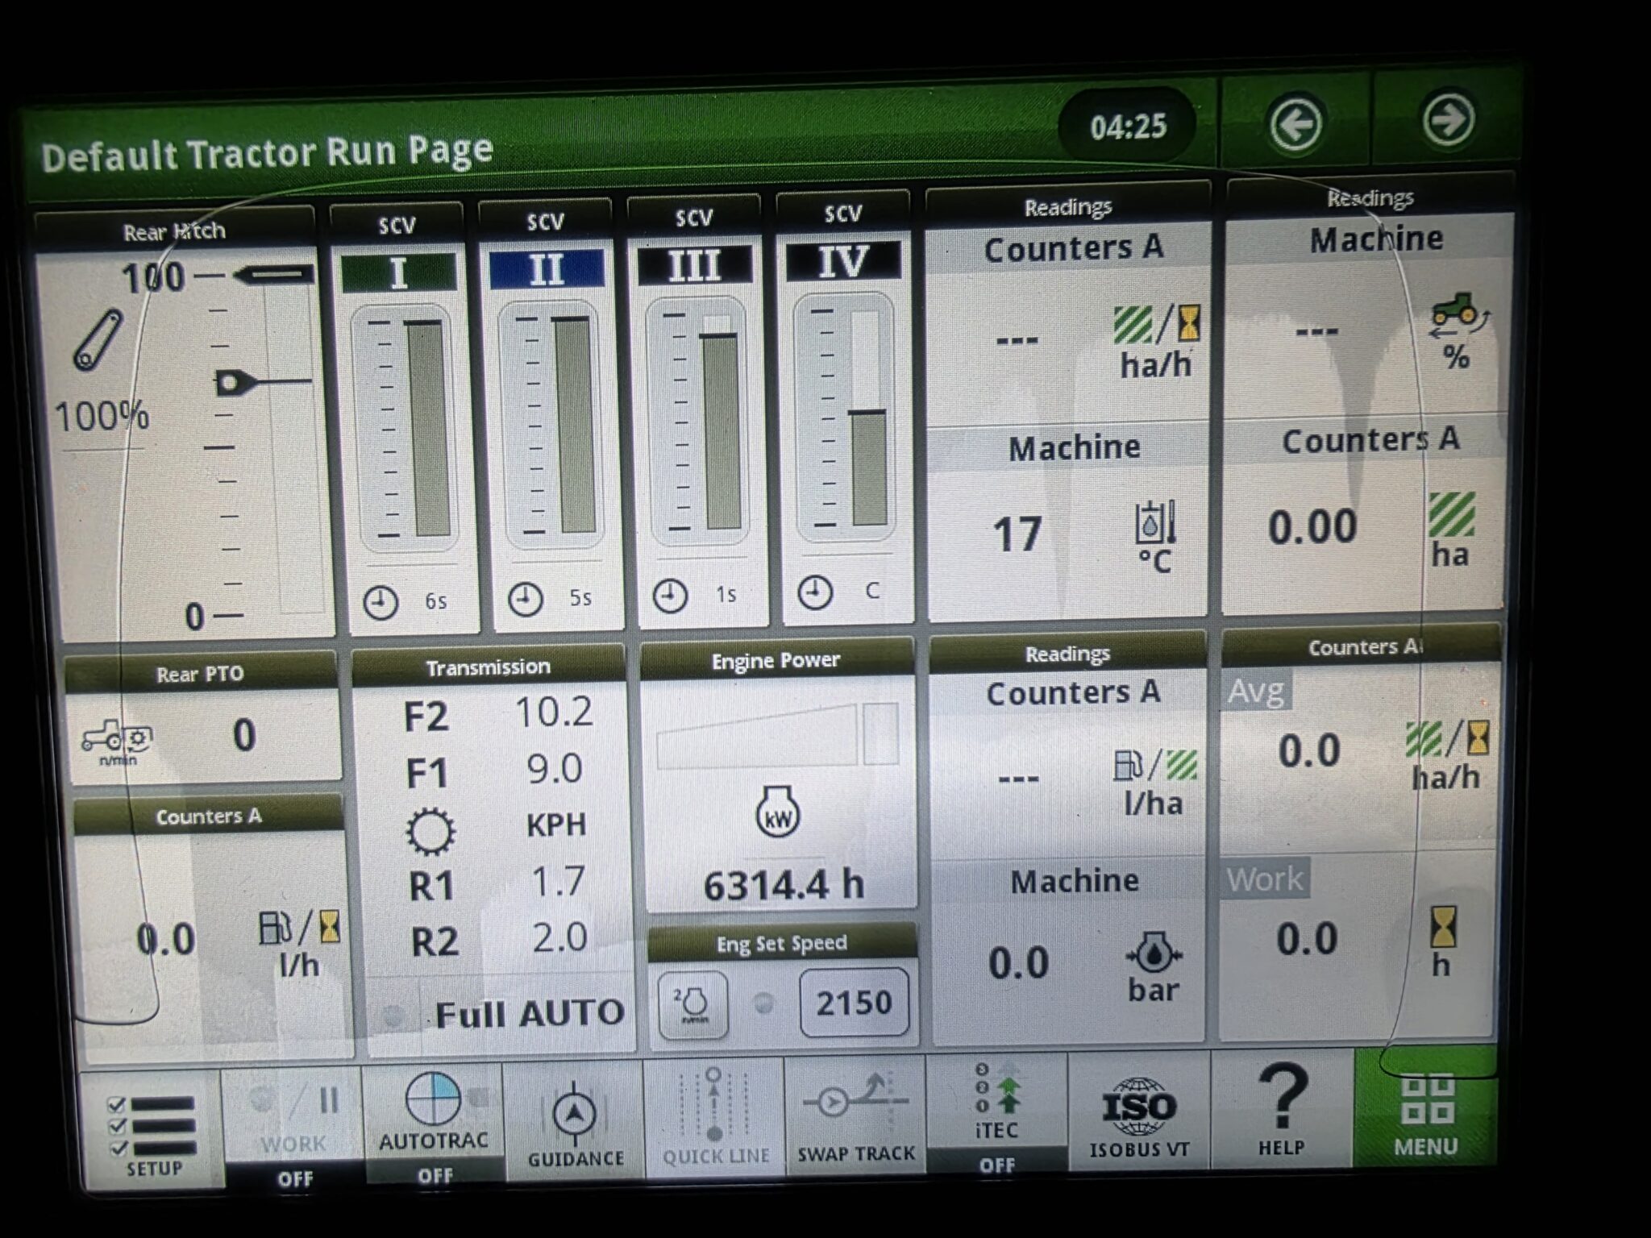The width and height of the screenshot is (1651, 1238).
Task: Select 2150 engine set speed button
Action: point(854,1003)
